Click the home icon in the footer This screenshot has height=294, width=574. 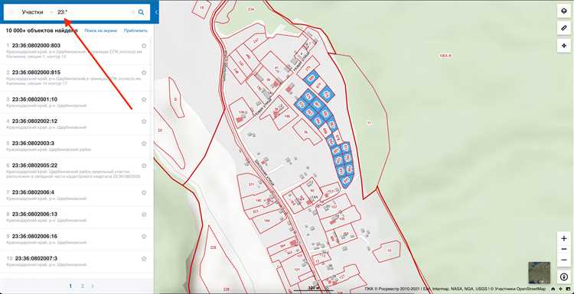pos(553,289)
